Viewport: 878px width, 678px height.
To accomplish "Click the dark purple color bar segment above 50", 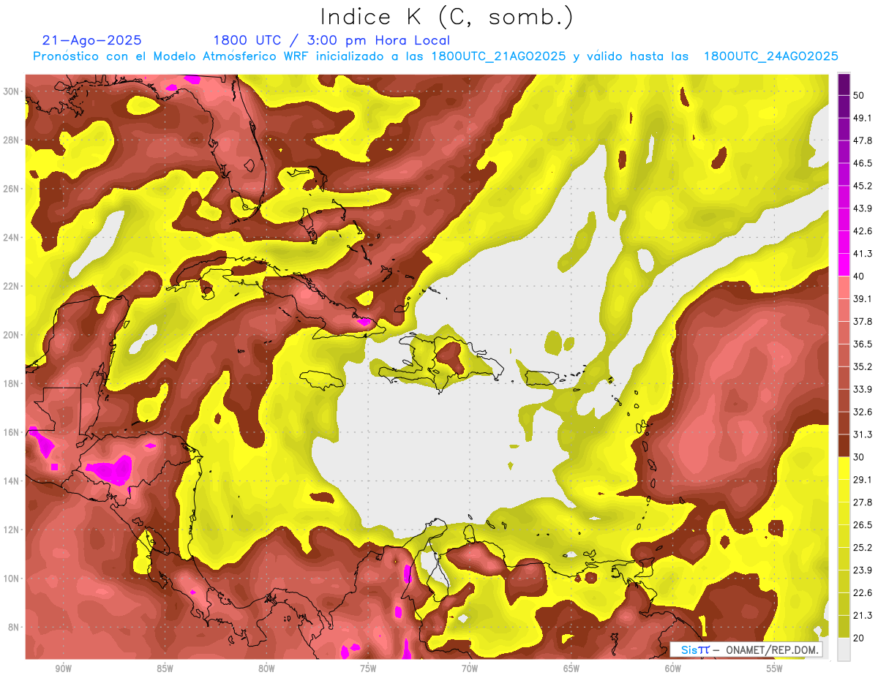I will (844, 84).
